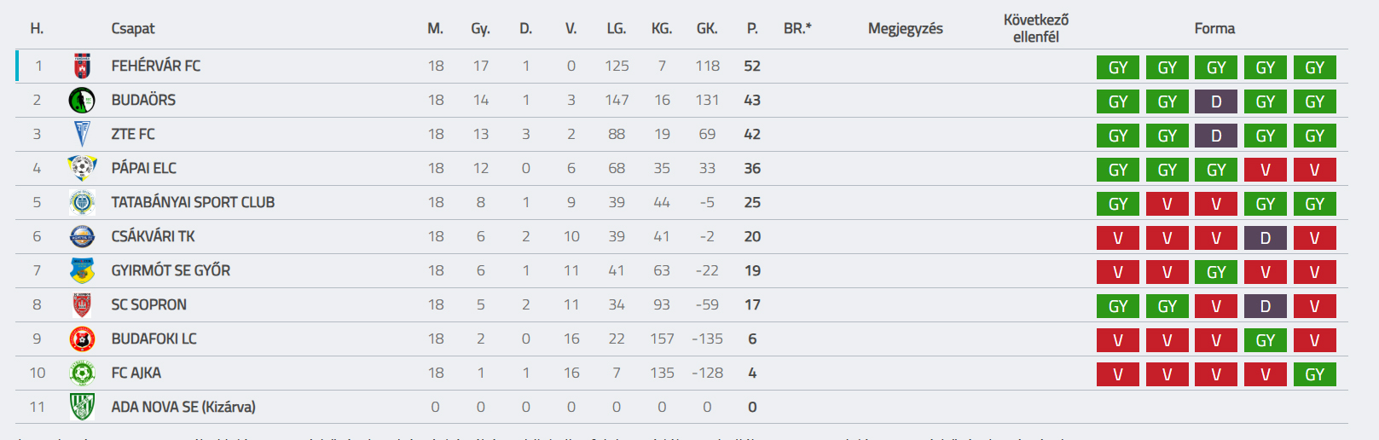Image resolution: width=1379 pixels, height=440 pixels.
Task: Click the Forma column header
Action: 1214,28
